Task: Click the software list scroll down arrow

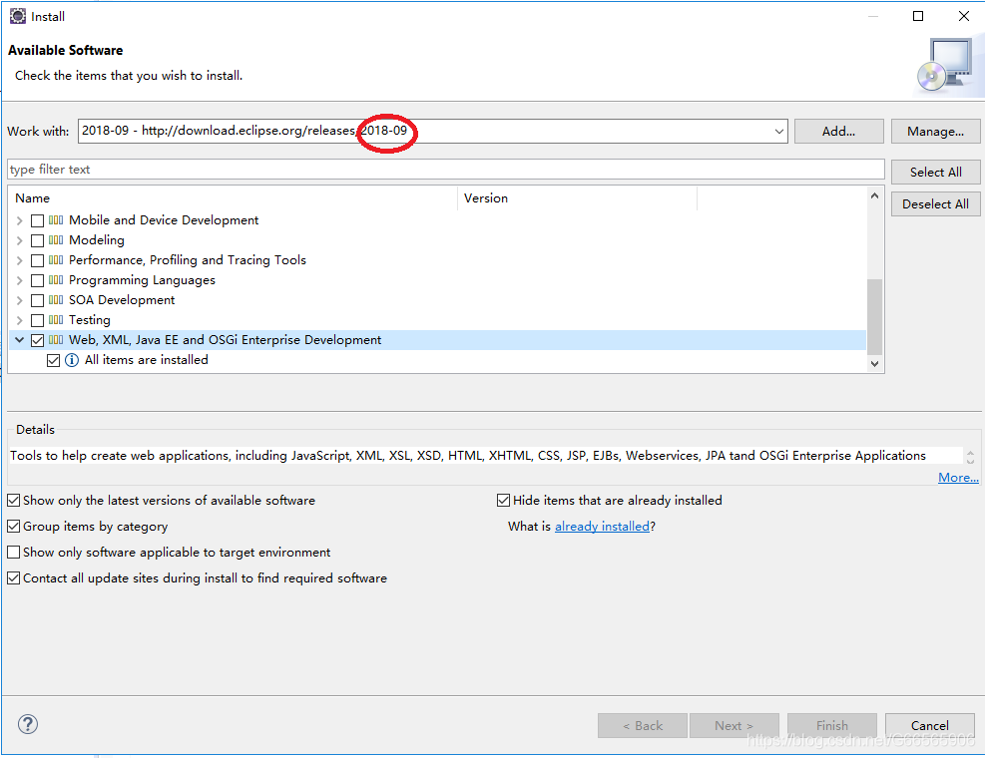Action: click(874, 363)
